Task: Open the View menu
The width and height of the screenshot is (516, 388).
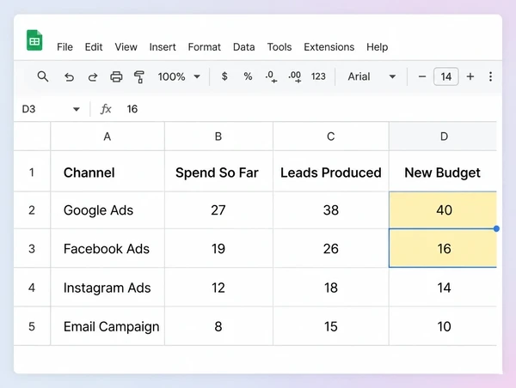Action: click(x=126, y=47)
